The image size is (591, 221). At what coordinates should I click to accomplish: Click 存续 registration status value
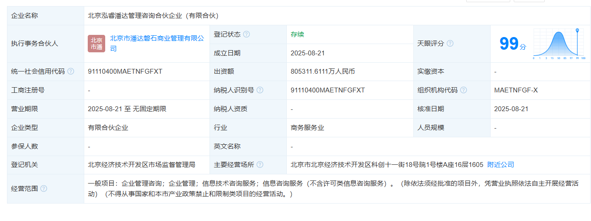(297, 34)
